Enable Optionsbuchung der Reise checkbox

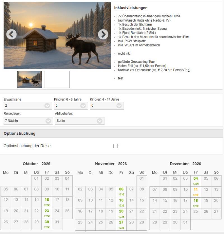tap(115, 146)
